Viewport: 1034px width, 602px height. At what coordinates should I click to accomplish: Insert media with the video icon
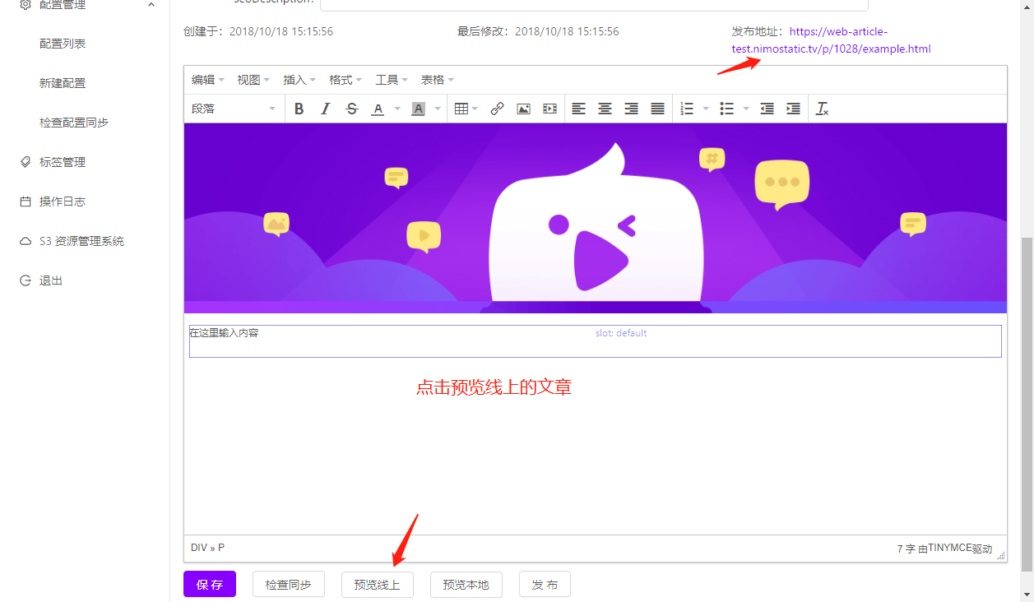pos(549,109)
